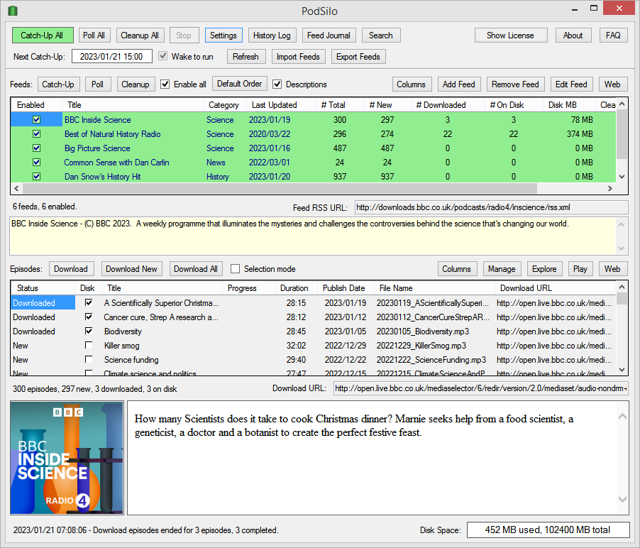This screenshot has width=640, height=548.
Task: Click the BBC Inside Science artwork
Action: coord(66,457)
